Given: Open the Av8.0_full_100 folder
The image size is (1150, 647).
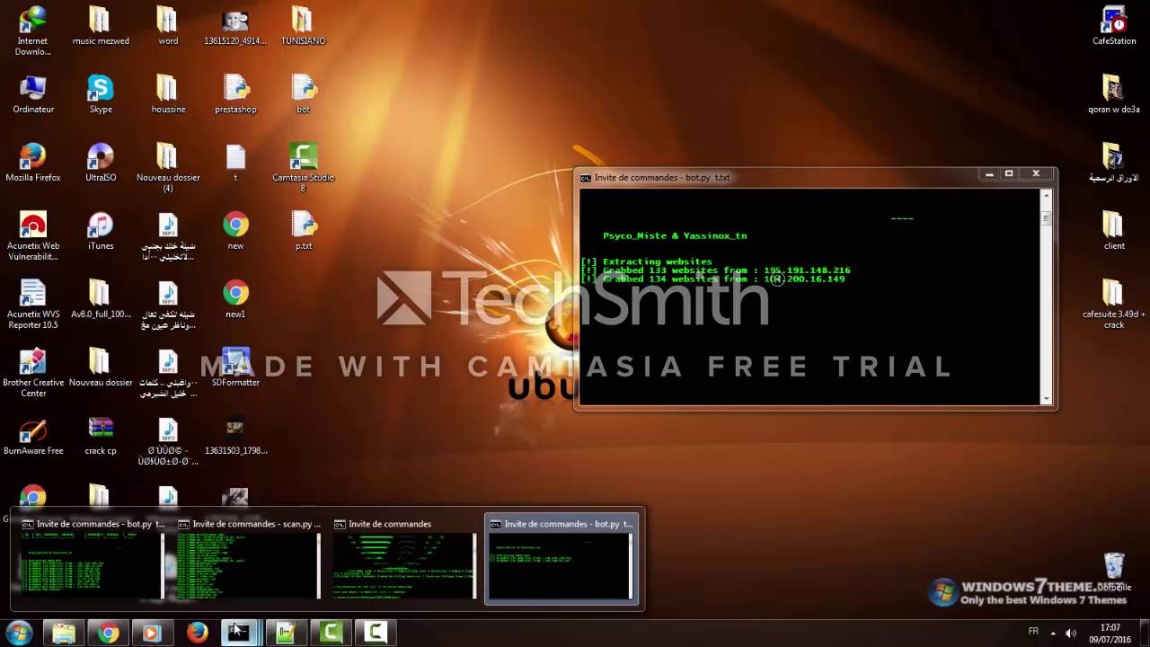Looking at the screenshot, I should 101,298.
